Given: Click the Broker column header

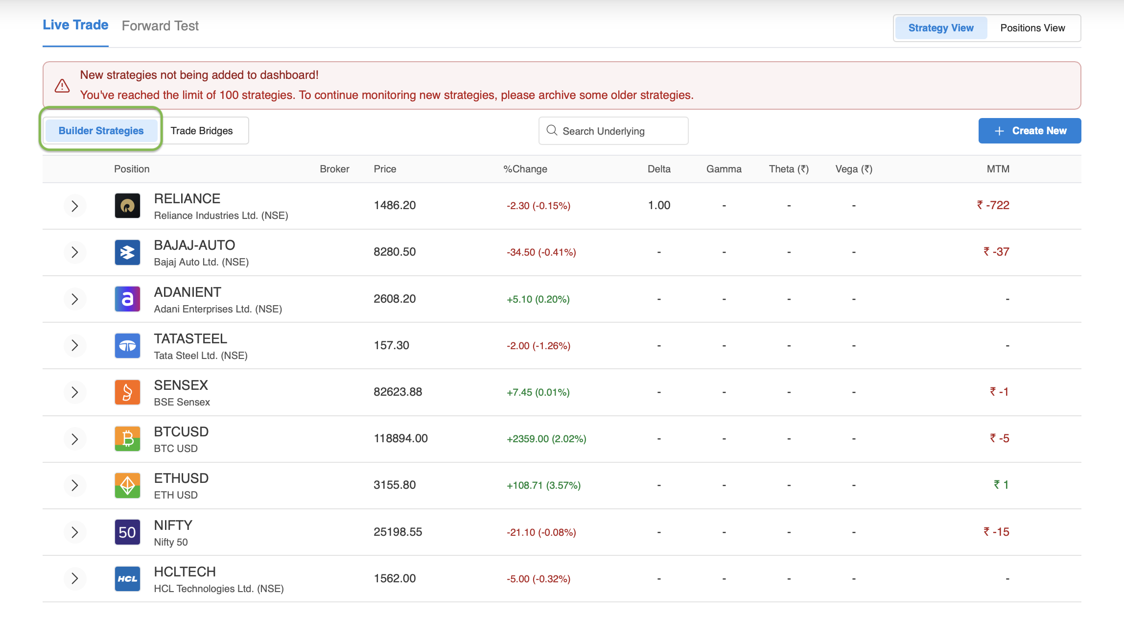Looking at the screenshot, I should pos(334,169).
